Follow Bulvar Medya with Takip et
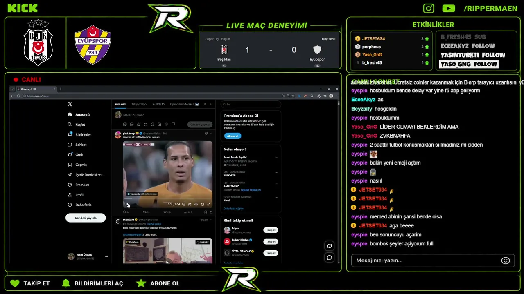The image size is (524, 294). [271, 242]
